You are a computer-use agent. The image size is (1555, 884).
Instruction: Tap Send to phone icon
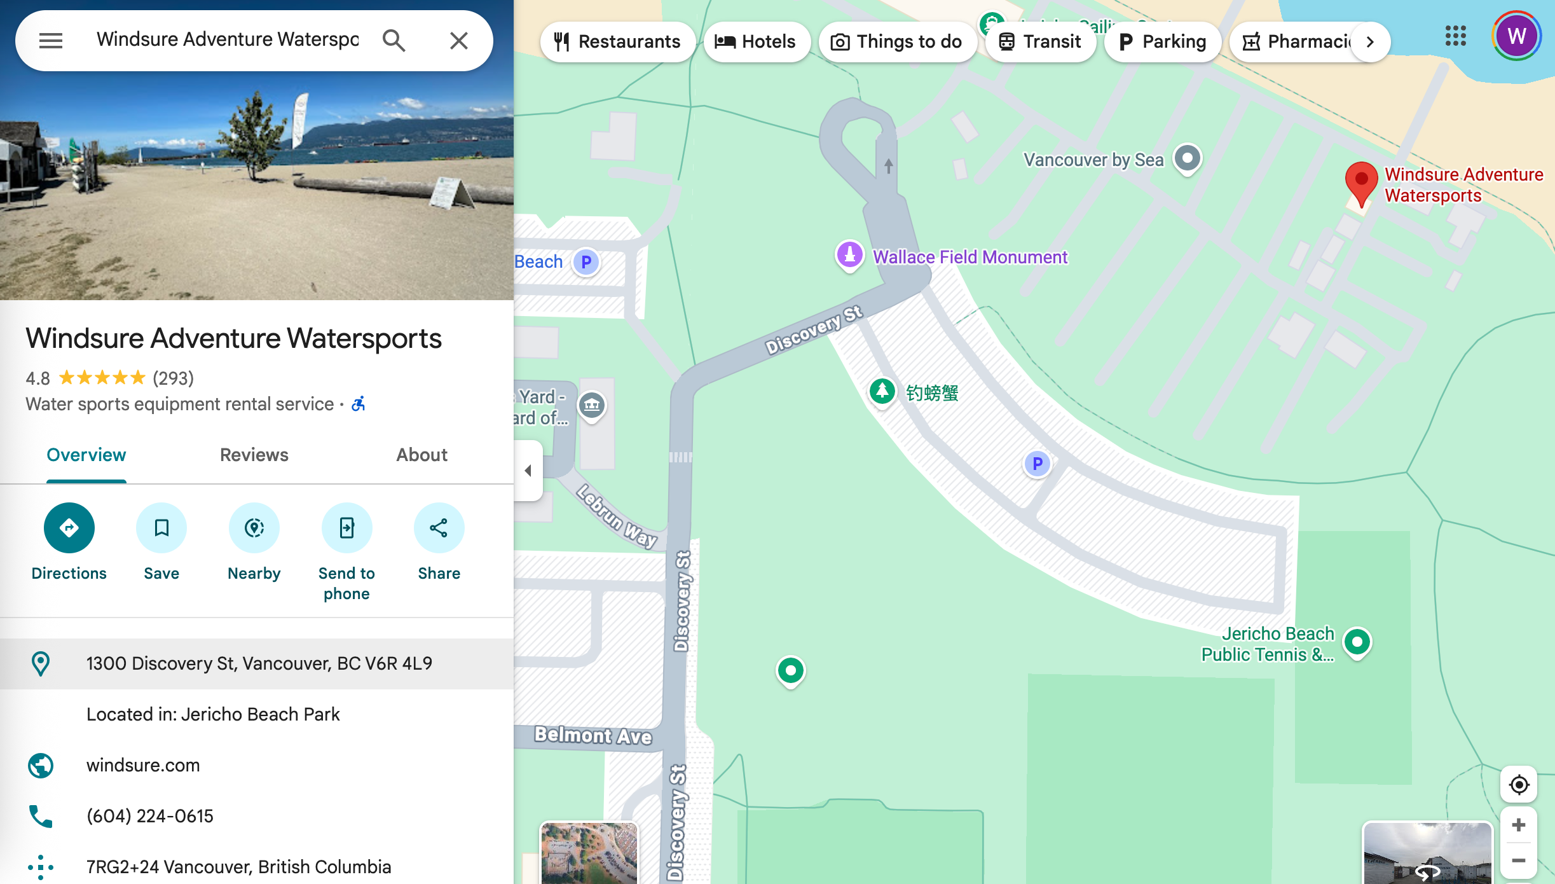[x=346, y=528]
